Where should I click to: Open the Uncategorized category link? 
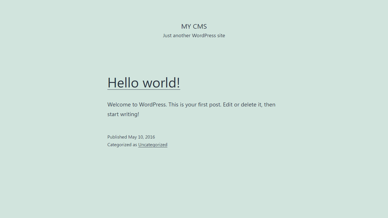[153, 144]
